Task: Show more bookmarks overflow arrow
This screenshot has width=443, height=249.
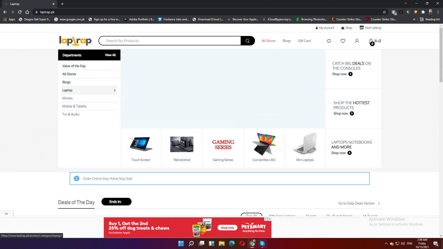Action: tap(414, 19)
